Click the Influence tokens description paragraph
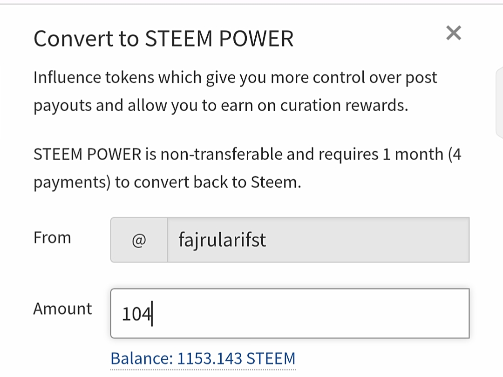503x377 pixels. (x=235, y=91)
